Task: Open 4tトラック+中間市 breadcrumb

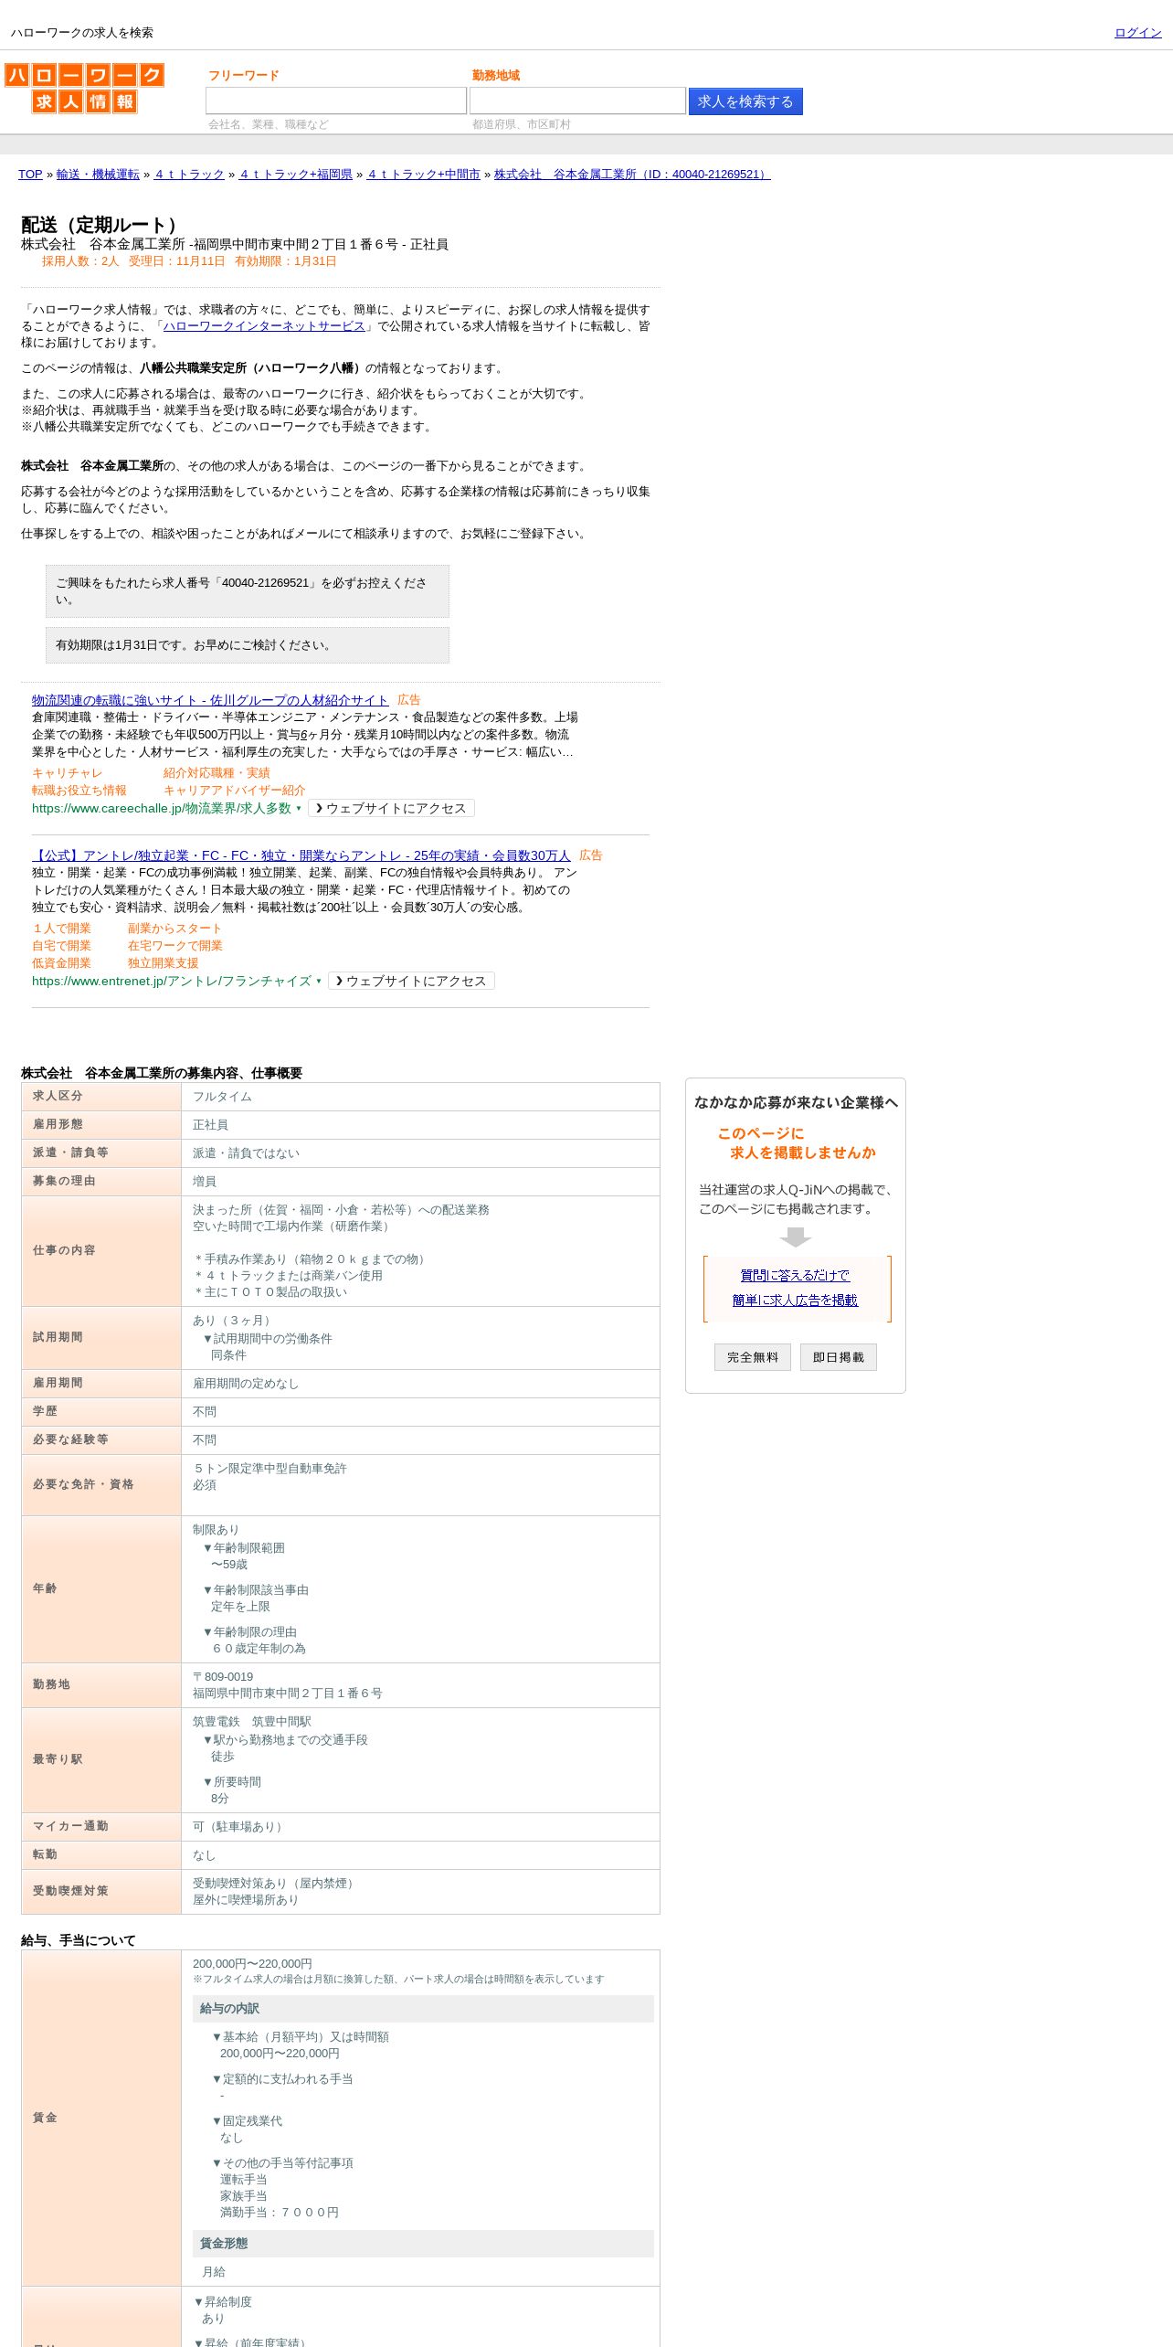Action: 424,175
